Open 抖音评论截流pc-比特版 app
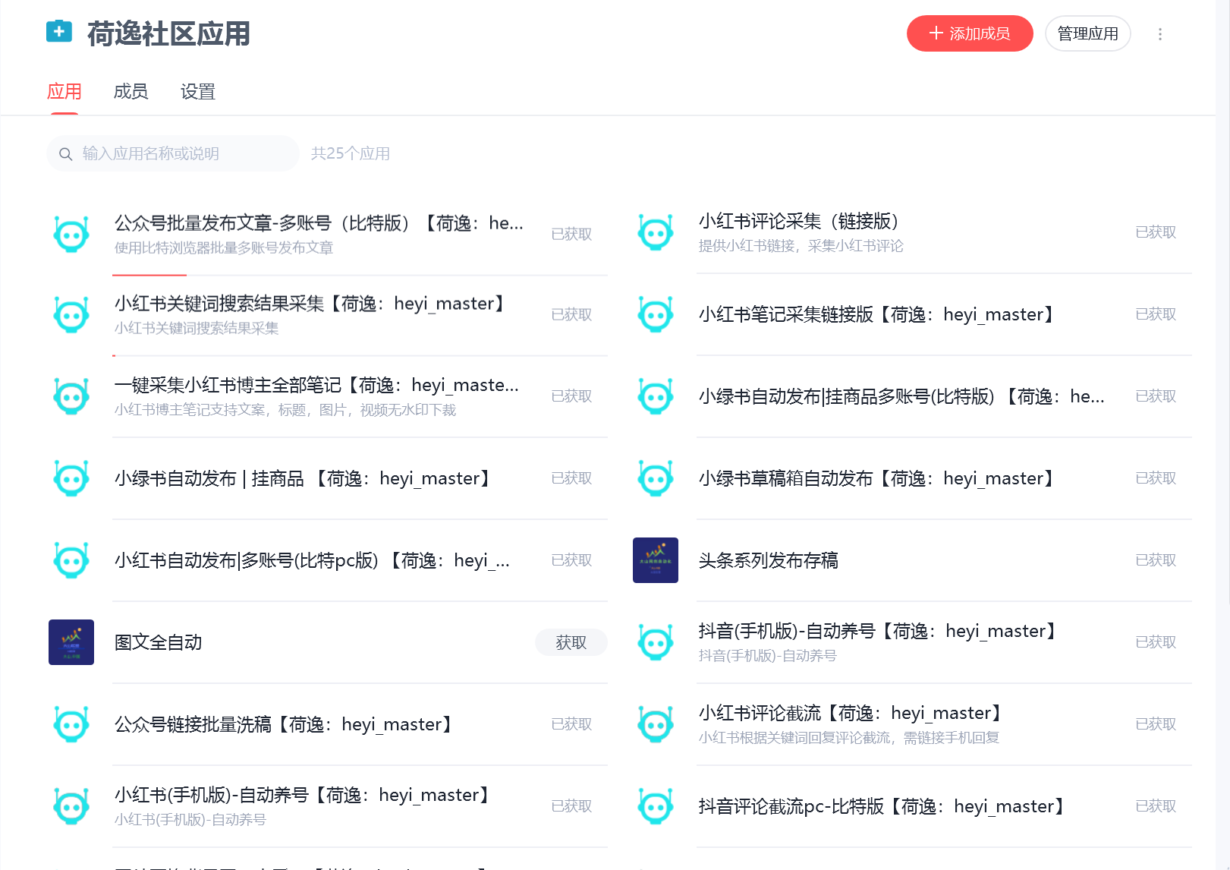Viewport: 1230px width, 870px height. (x=882, y=806)
